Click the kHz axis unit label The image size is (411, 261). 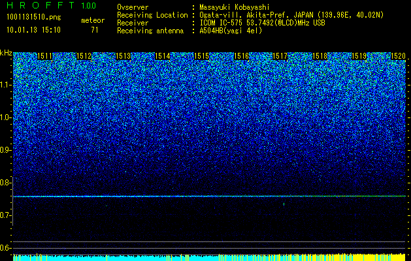(x=6, y=53)
